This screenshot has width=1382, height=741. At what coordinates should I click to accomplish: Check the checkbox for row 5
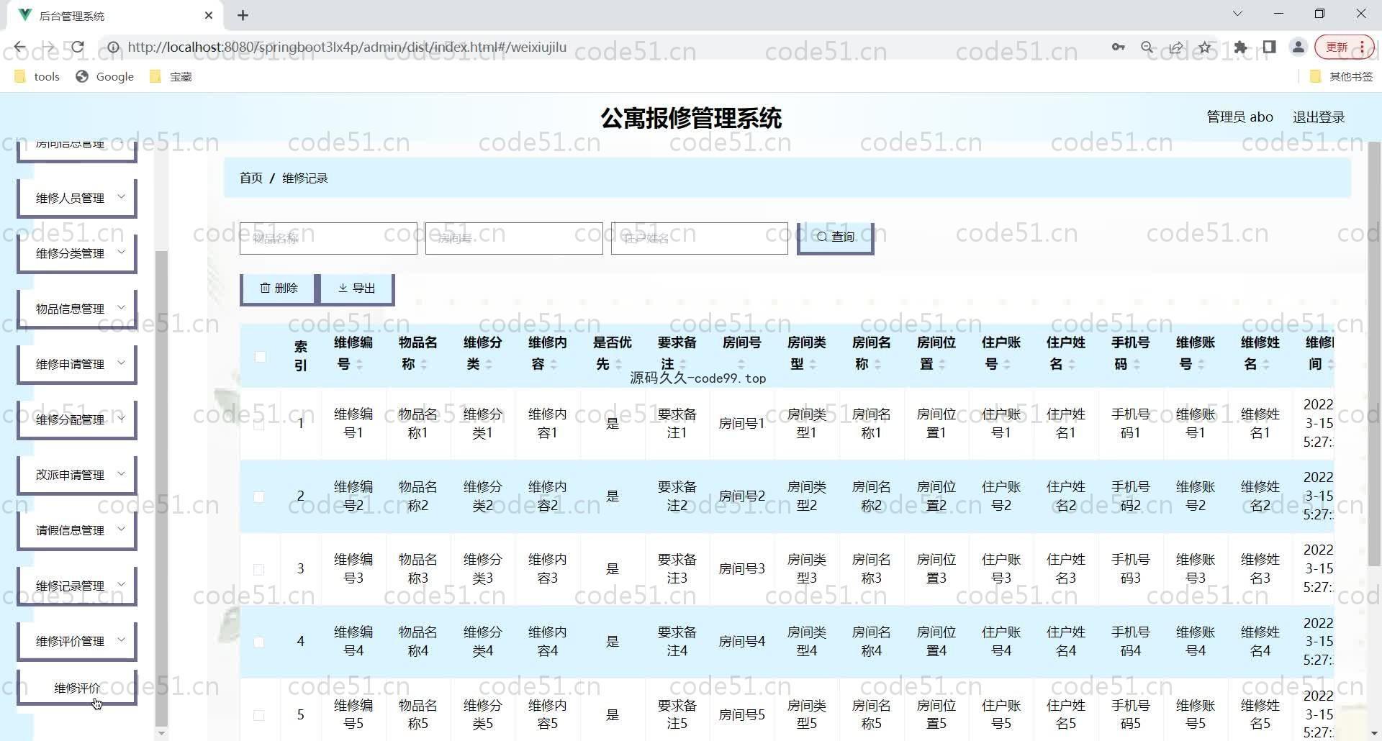259,715
